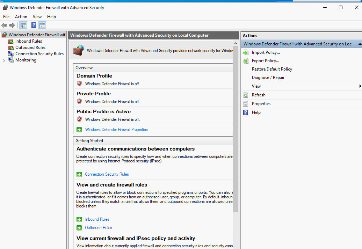362x249 pixels.
Task: Click the Export Policy icon in Actions
Action: [246, 61]
